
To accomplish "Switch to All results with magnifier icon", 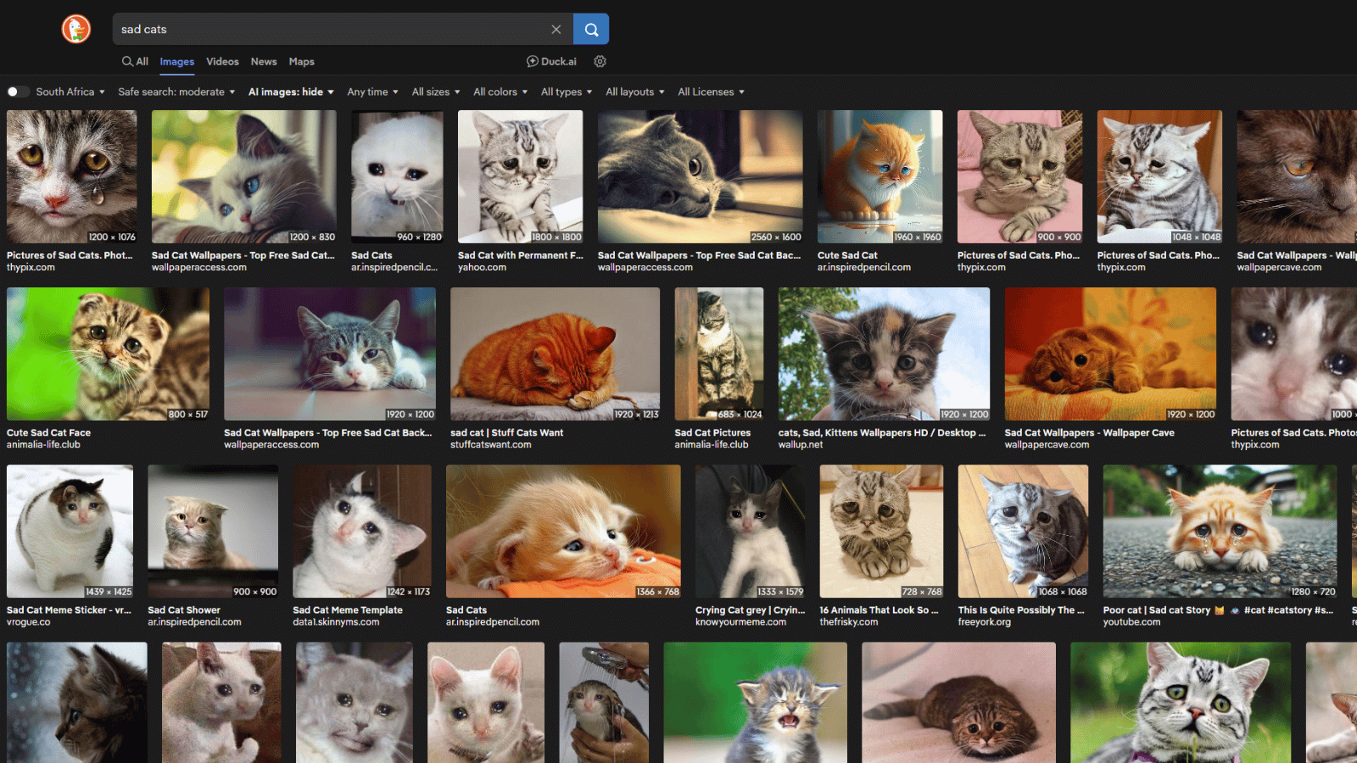I will click(x=135, y=62).
